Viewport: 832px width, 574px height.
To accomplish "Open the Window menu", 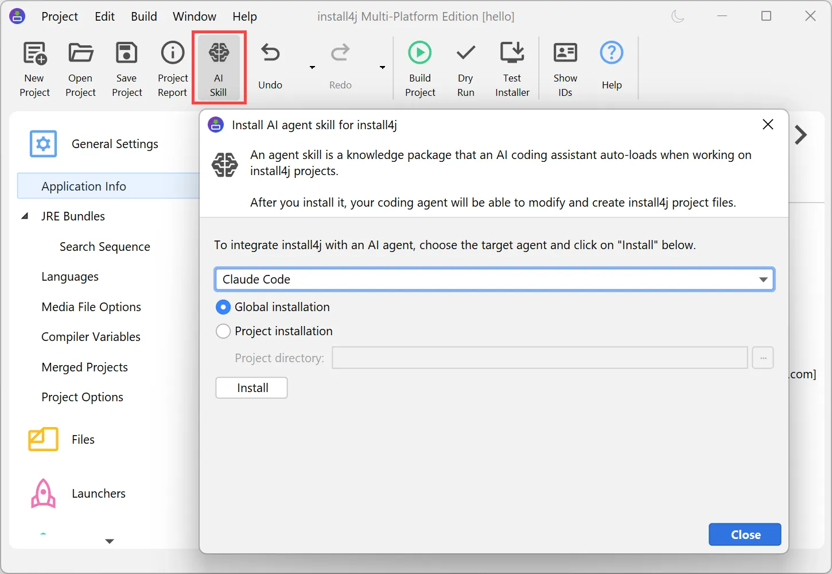I will point(195,16).
